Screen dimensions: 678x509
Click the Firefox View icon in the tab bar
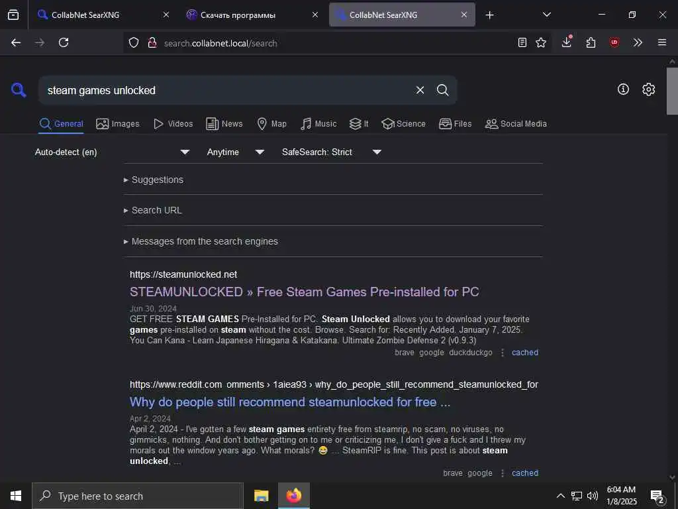(13, 15)
